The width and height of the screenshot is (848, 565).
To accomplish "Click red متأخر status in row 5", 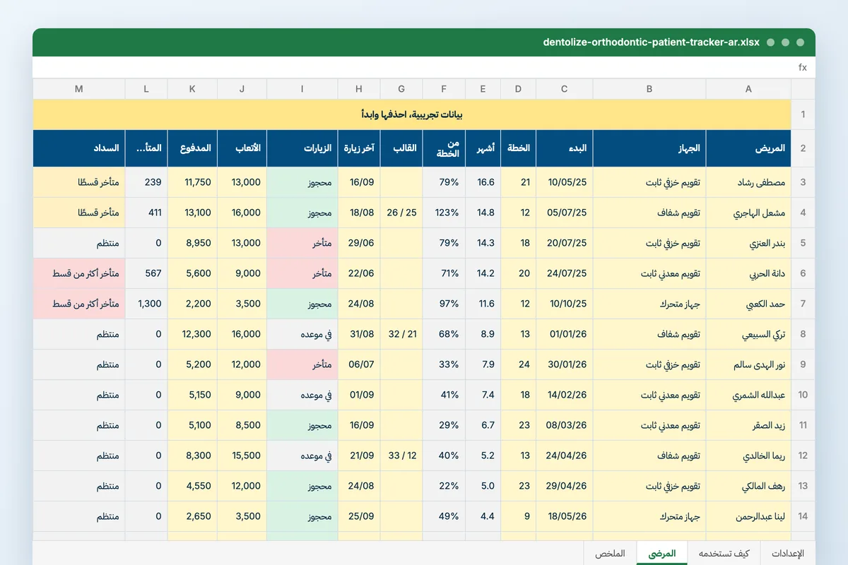I will [302, 243].
